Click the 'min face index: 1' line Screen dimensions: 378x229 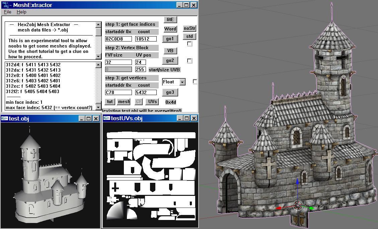(x=24, y=102)
